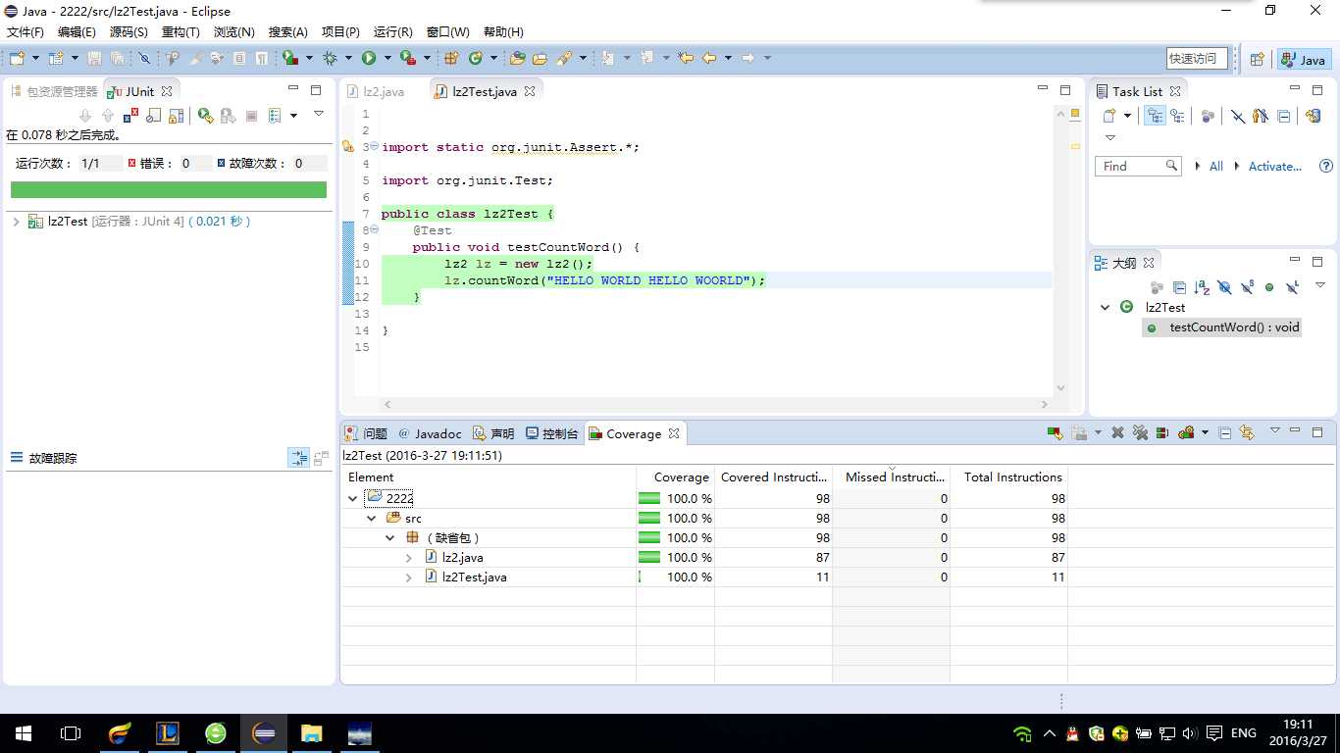Click the help icon in Task List

tap(1326, 167)
